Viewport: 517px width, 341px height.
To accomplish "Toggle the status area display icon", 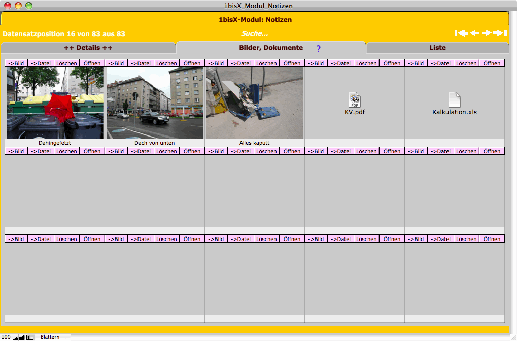I will 30,337.
